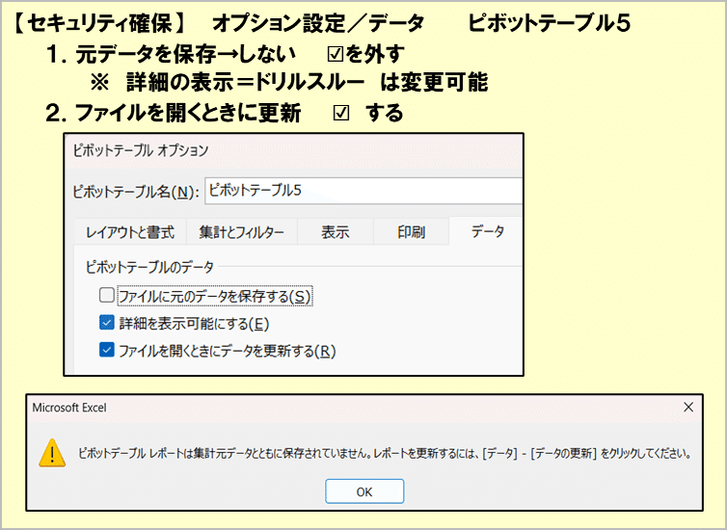The width and height of the screenshot is (727, 530).
Task: Toggle ファイルに元のデータを保存する checkbox
Action: pos(107,295)
